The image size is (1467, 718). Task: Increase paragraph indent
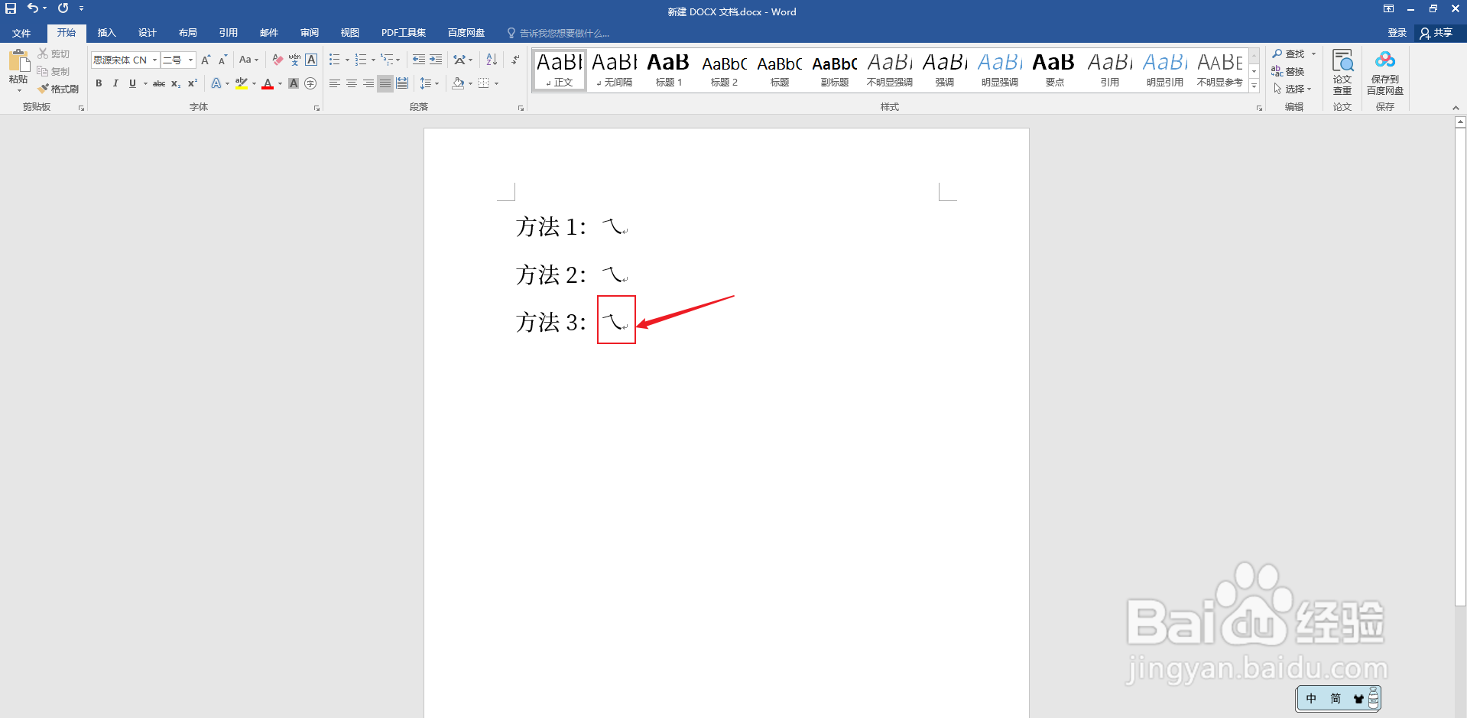(436, 60)
